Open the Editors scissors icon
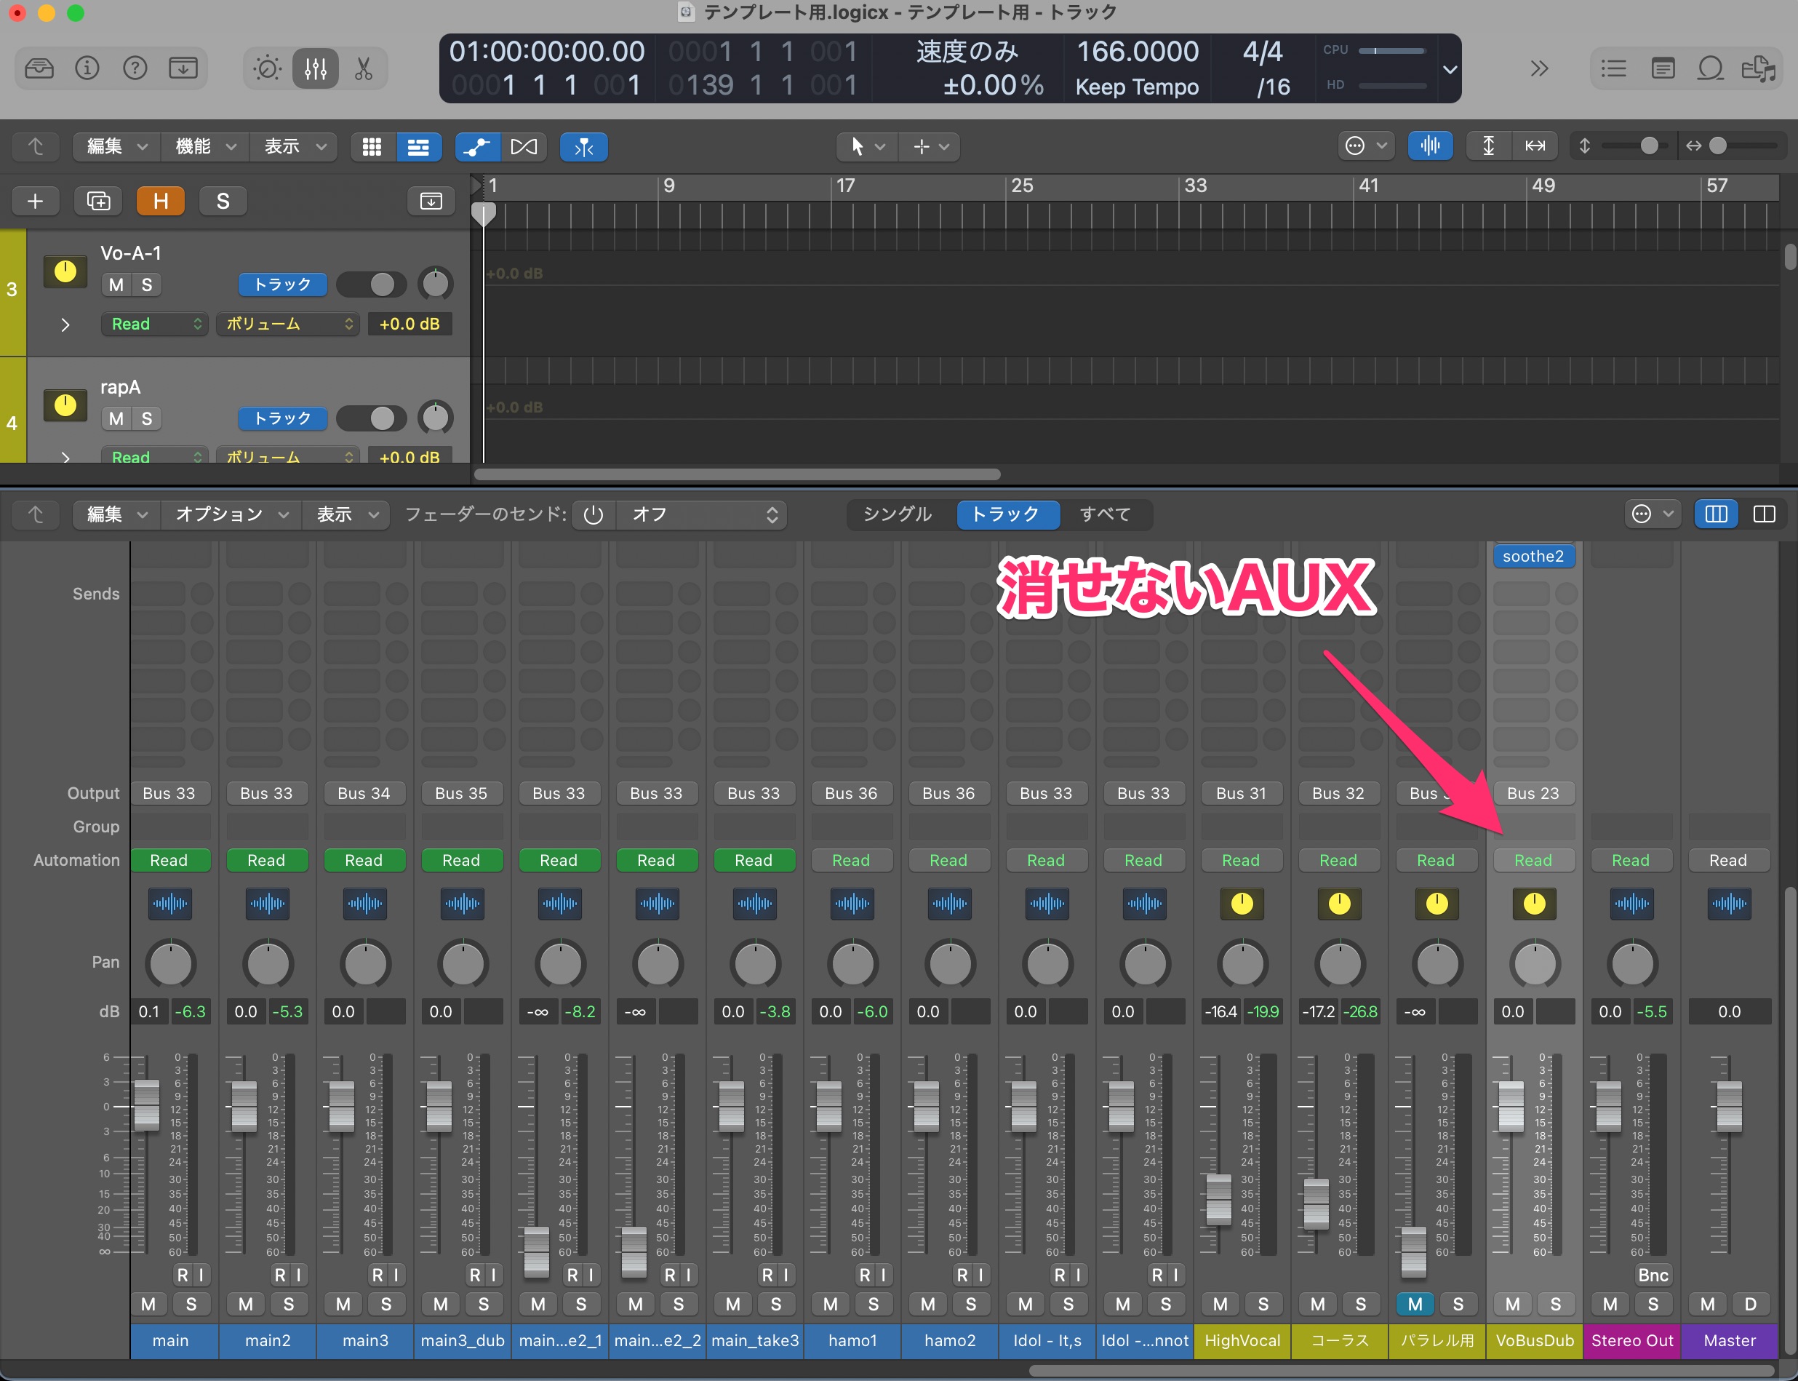1798x1381 pixels. click(x=363, y=68)
